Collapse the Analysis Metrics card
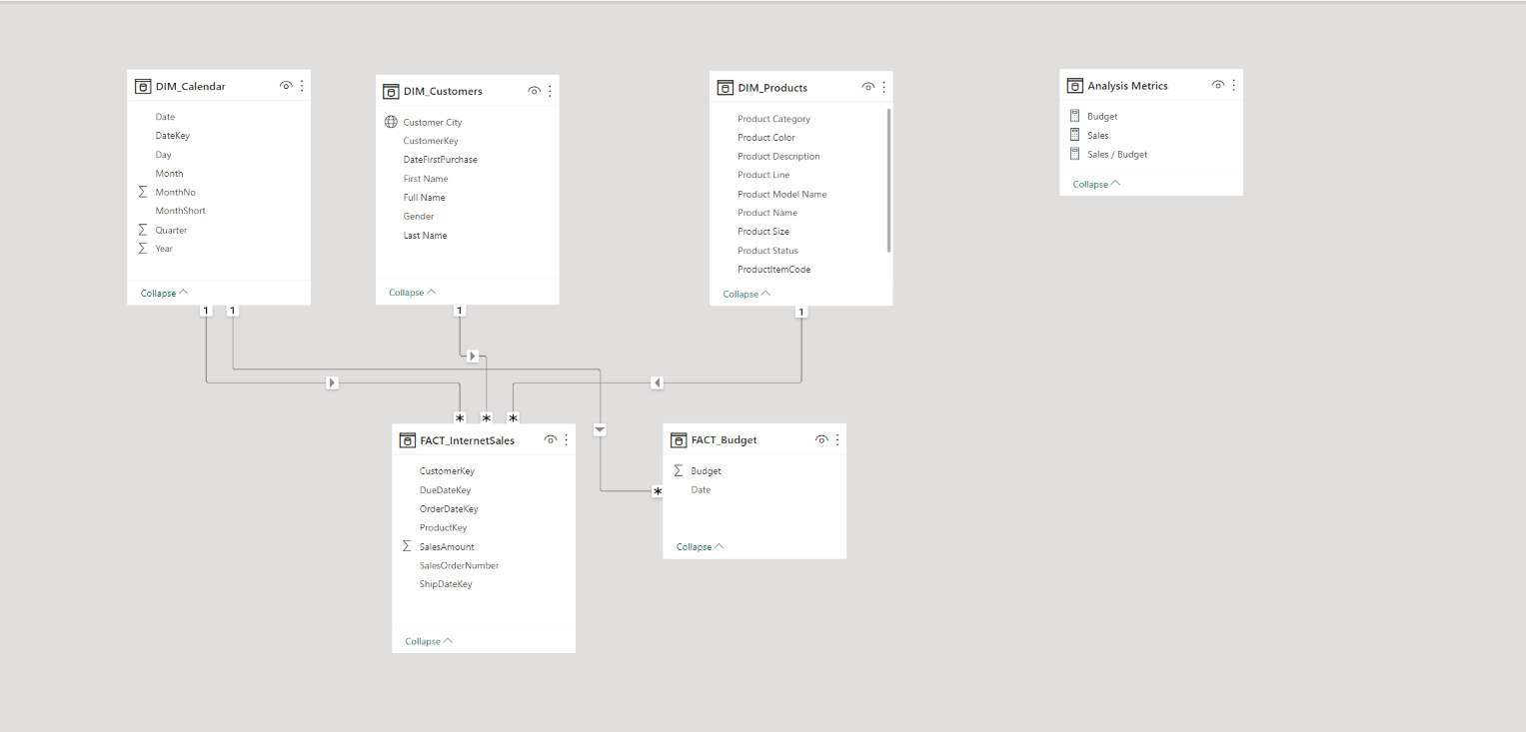The image size is (1526, 732). click(x=1090, y=184)
